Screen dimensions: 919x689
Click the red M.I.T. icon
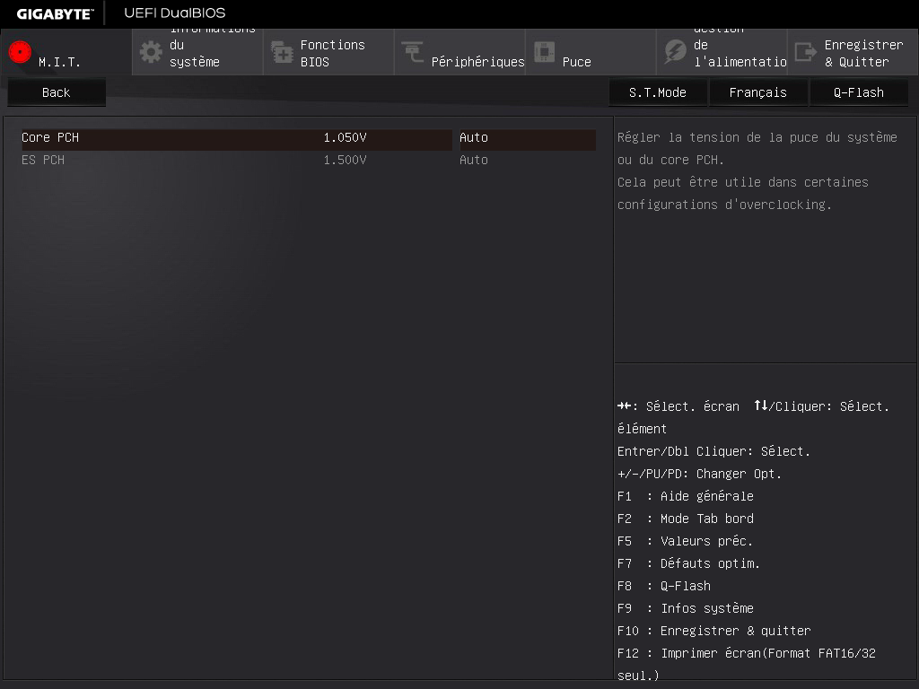(20, 52)
